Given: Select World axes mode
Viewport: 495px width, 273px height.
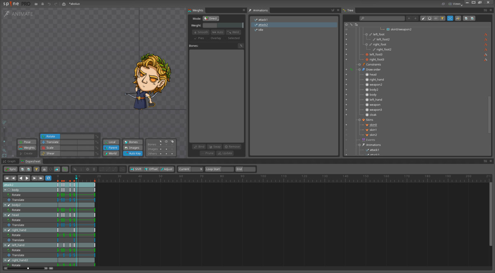Looking at the screenshot, I should [111, 154].
